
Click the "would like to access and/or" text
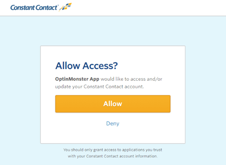[x=131, y=79]
